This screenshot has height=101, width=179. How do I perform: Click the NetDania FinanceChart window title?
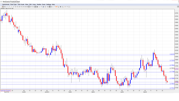pyautogui.click(x=11, y=2)
